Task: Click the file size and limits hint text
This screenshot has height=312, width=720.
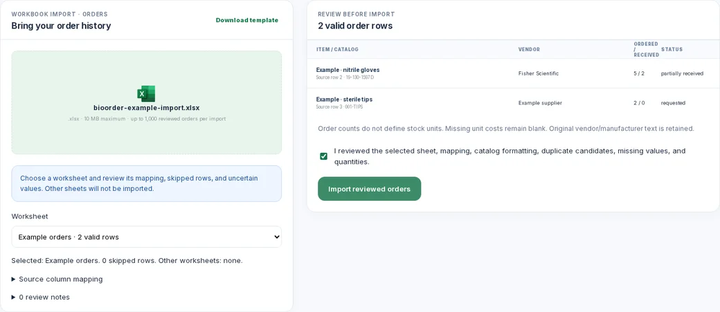Action: tap(147, 119)
